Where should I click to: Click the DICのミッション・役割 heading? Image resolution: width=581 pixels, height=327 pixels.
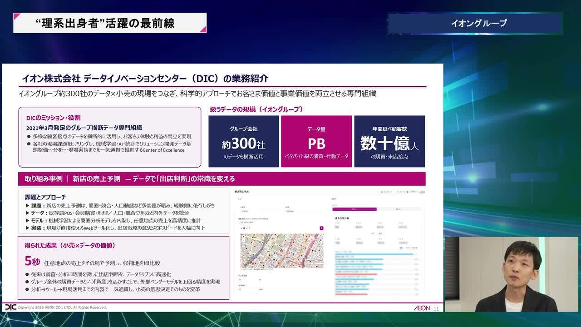coord(54,118)
